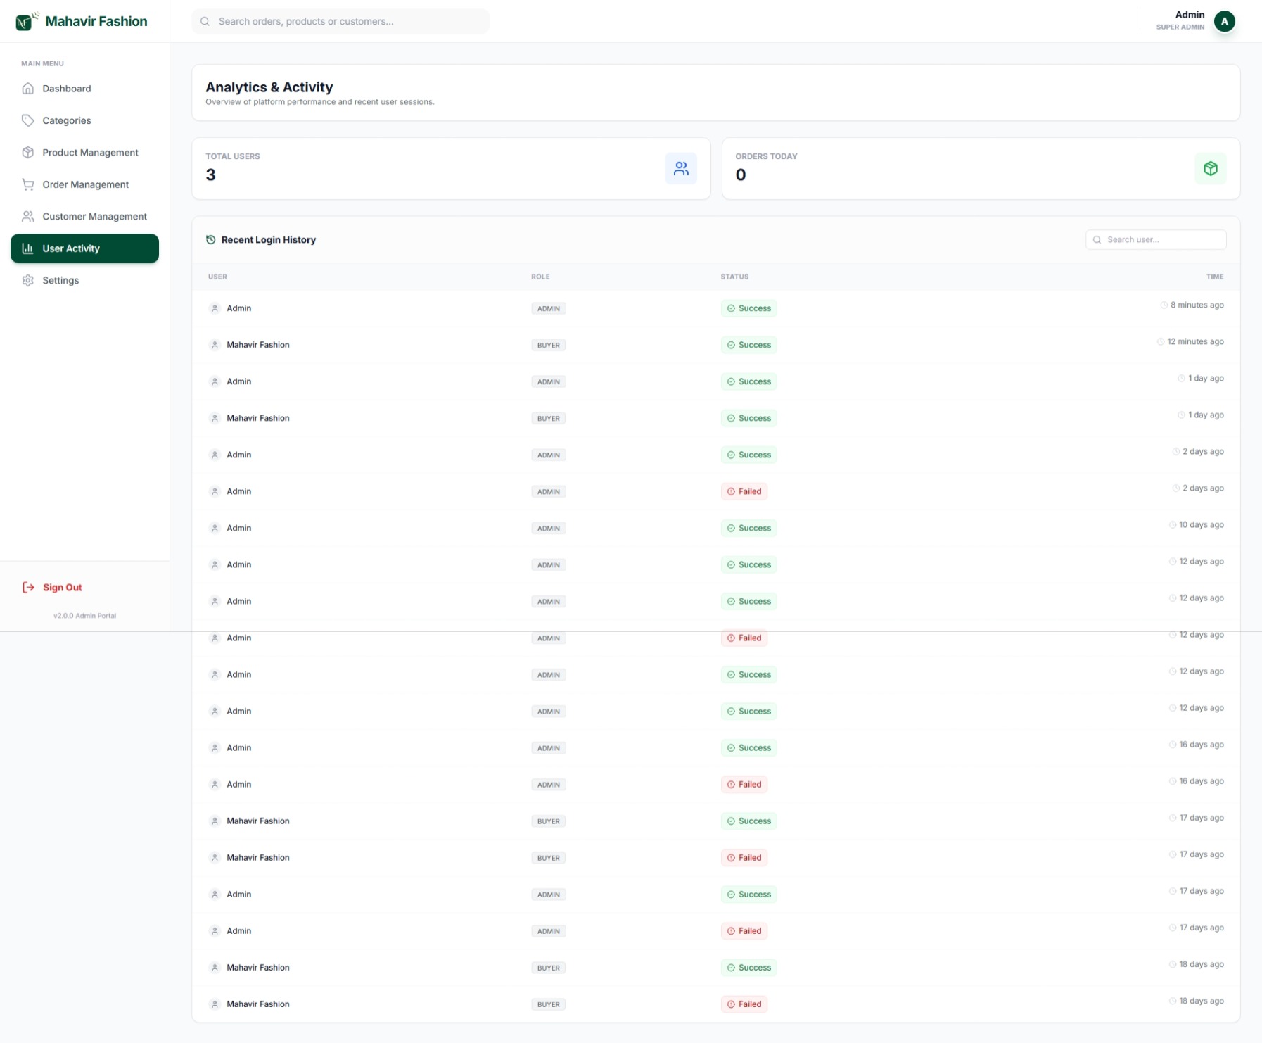Go to Product Management page

pyautogui.click(x=90, y=153)
